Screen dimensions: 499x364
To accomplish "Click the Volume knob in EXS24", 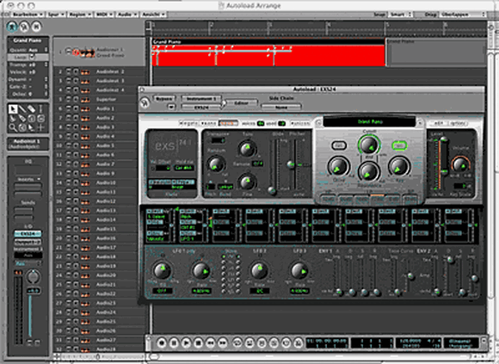I will coord(460,164).
